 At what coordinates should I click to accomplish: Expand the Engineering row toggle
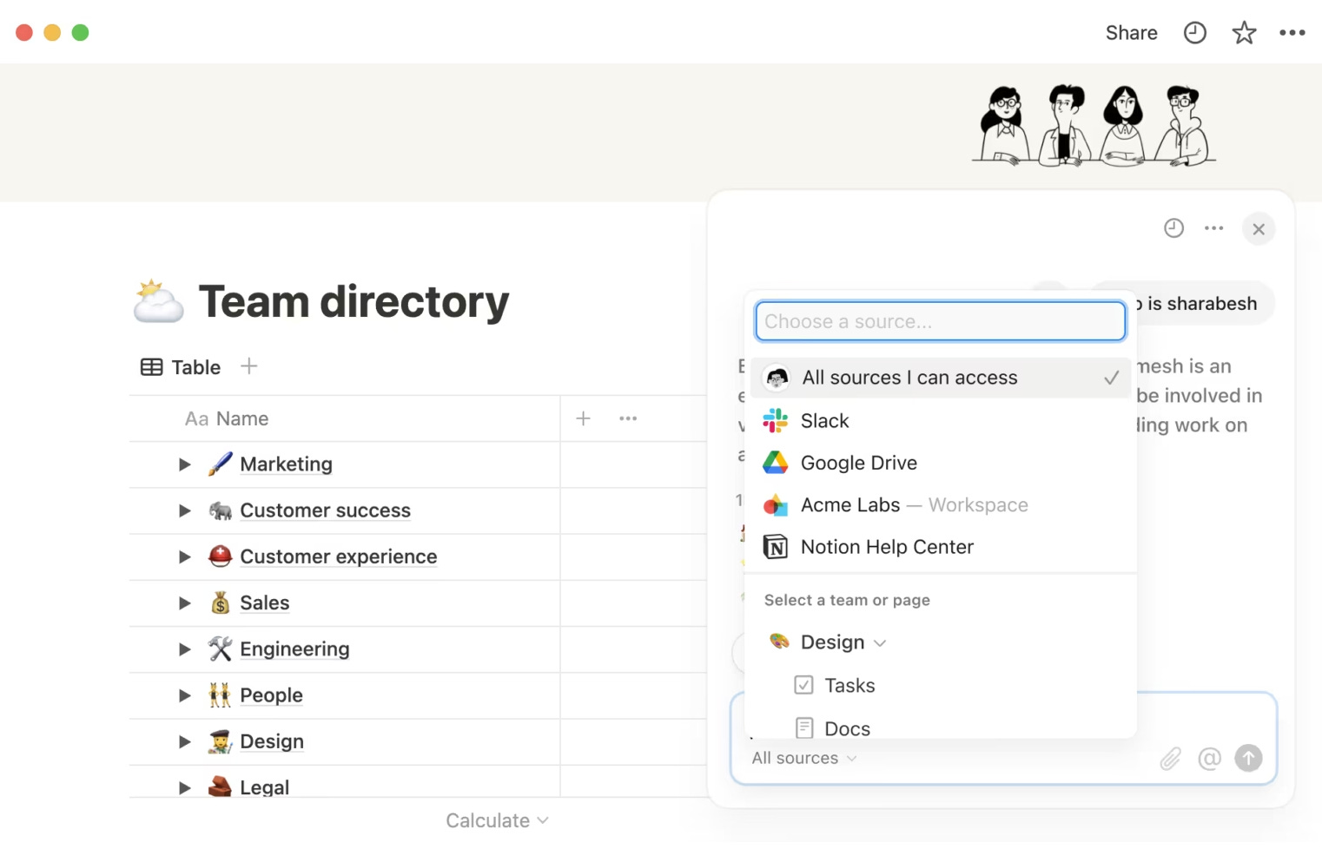(184, 648)
